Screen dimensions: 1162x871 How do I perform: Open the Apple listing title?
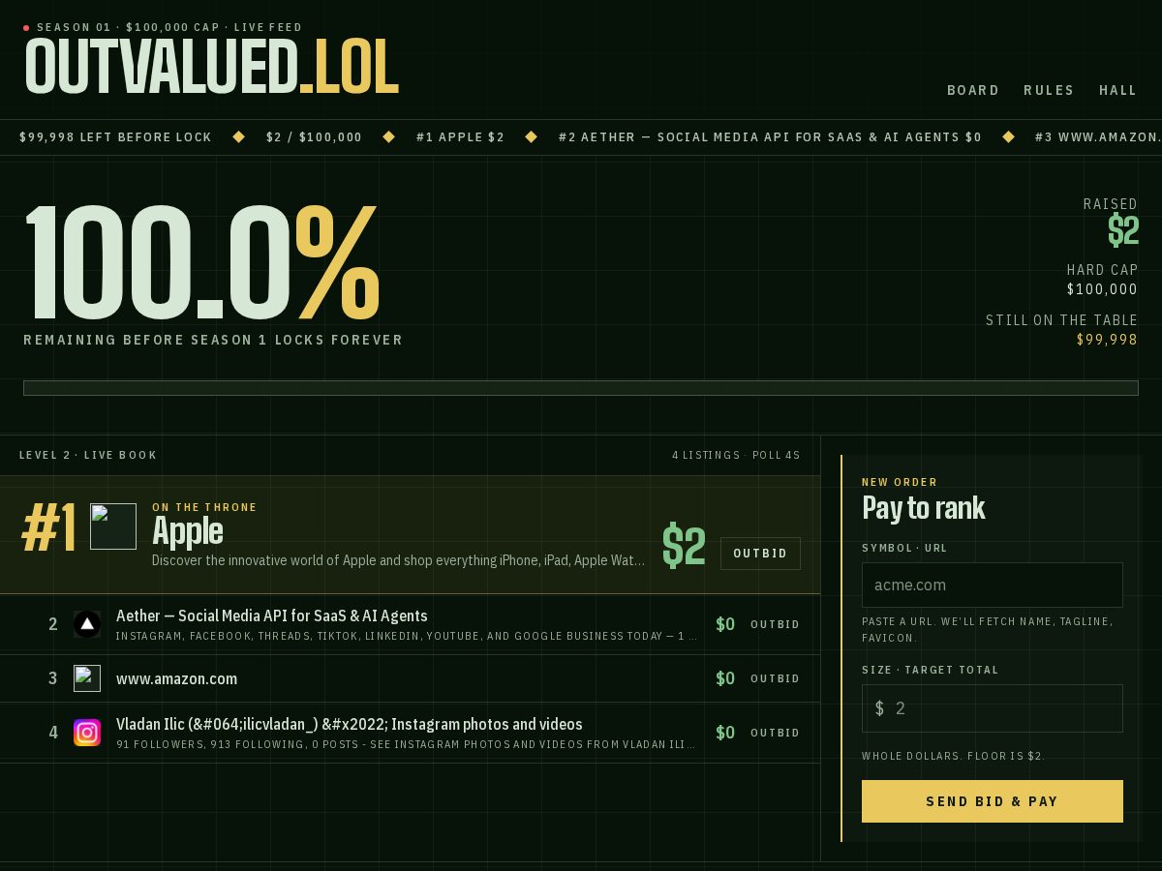[188, 530]
